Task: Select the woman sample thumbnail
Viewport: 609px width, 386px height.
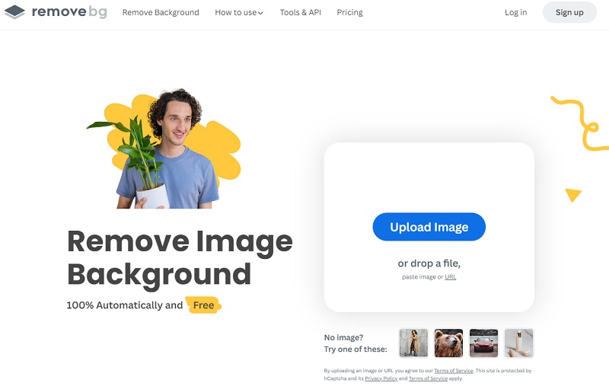Action: tap(413, 343)
